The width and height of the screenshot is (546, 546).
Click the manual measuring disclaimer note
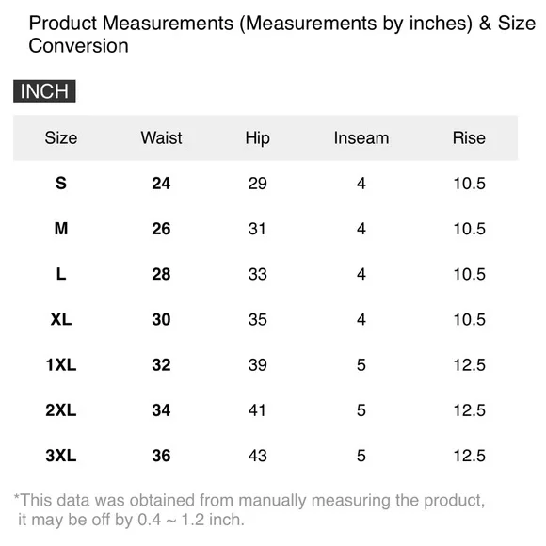249,510
